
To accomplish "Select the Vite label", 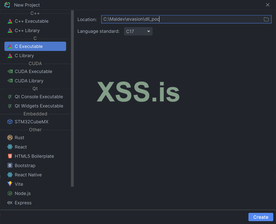I will click(x=19, y=184).
